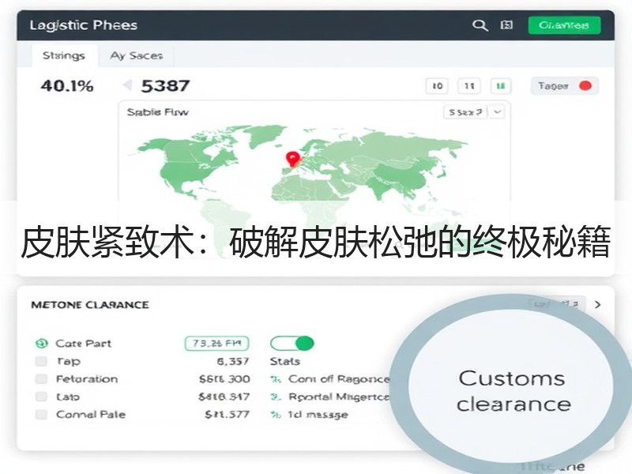Open the Ay Saces tab

coord(137,55)
